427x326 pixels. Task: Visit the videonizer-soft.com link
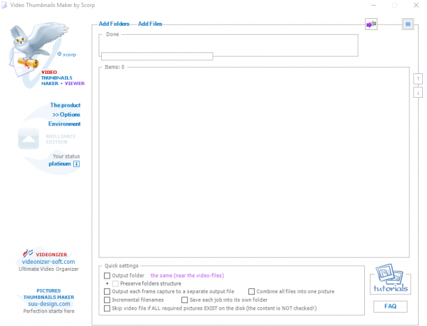tap(48, 262)
